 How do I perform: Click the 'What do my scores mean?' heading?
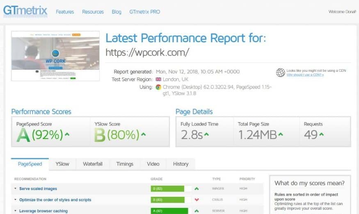(x=309, y=183)
